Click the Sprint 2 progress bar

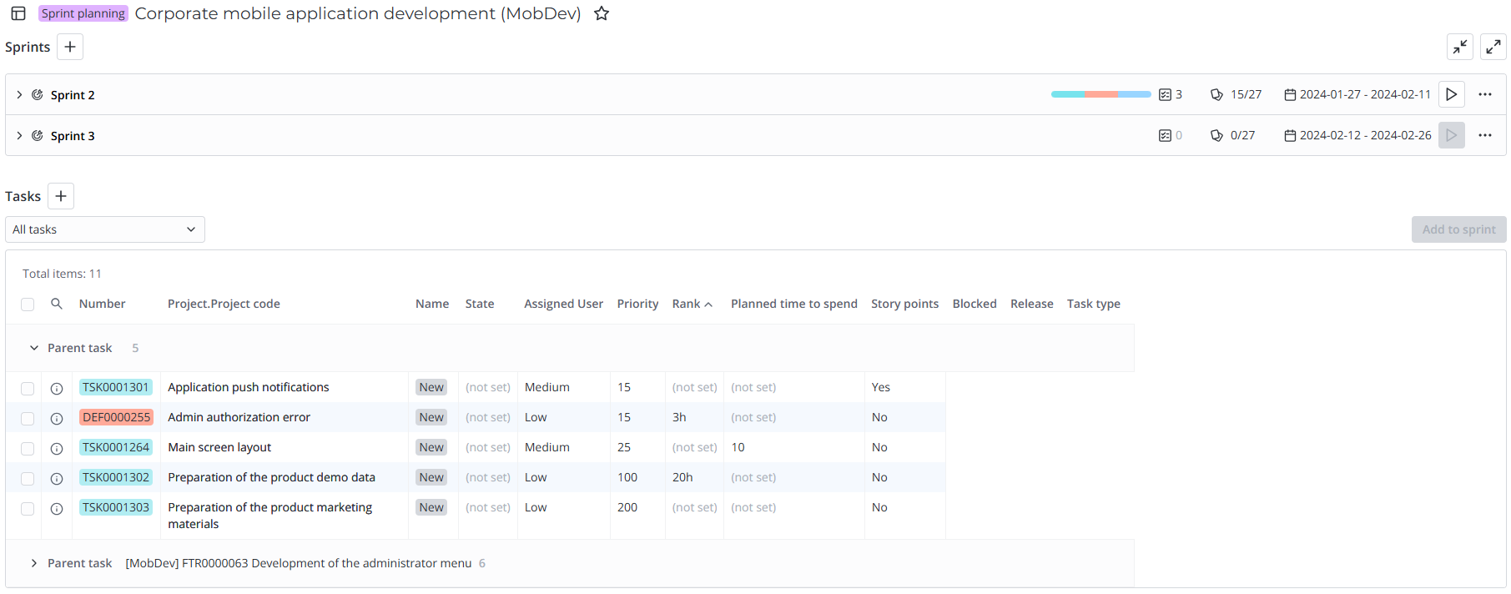click(x=1101, y=94)
